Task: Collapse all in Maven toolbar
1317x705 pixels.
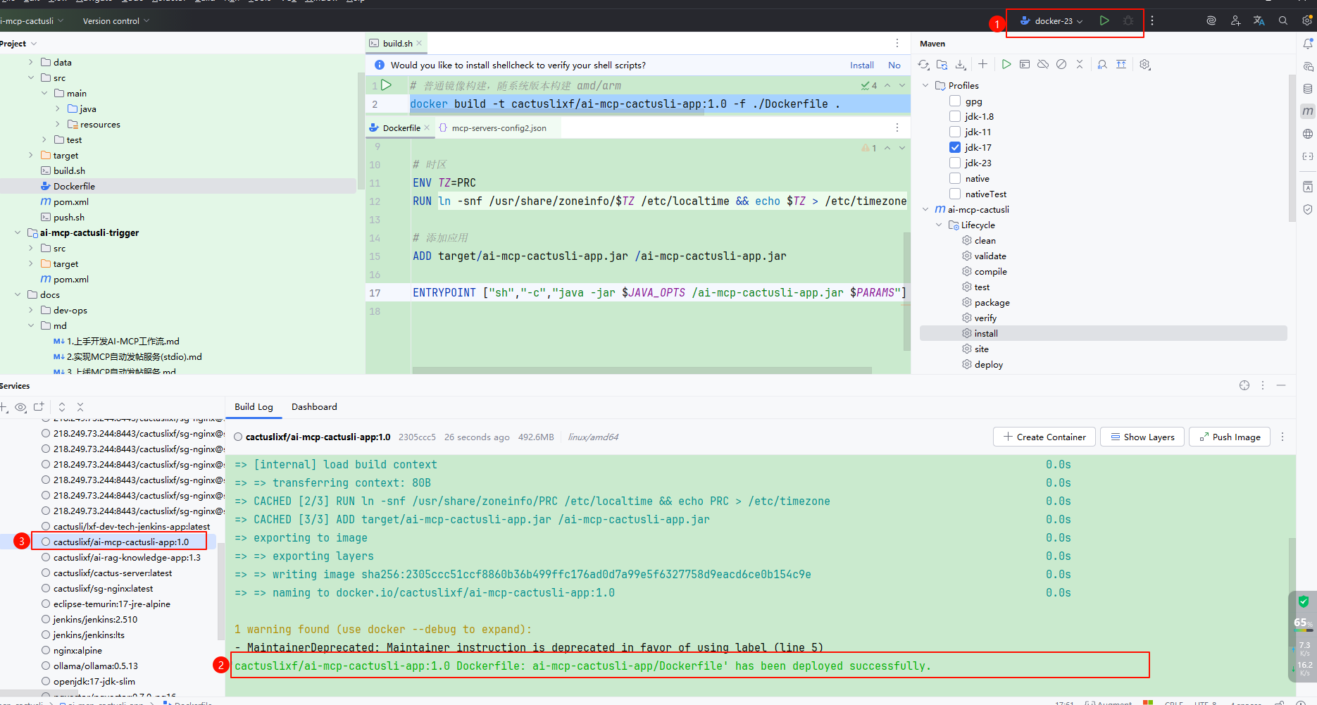Action: (x=1080, y=64)
